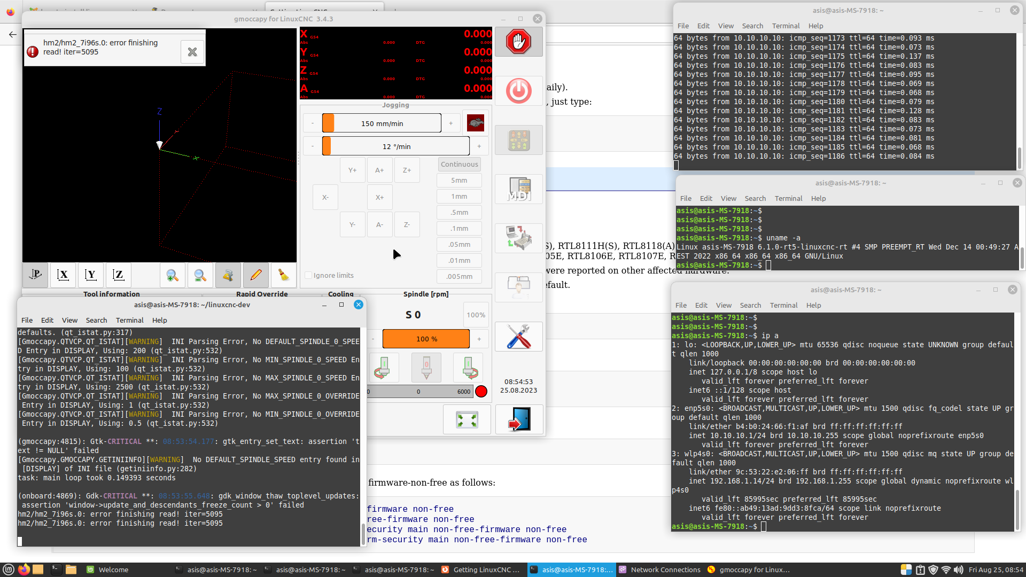Image resolution: width=1026 pixels, height=577 pixels.
Task: Select the Y view button
Action: [91, 275]
